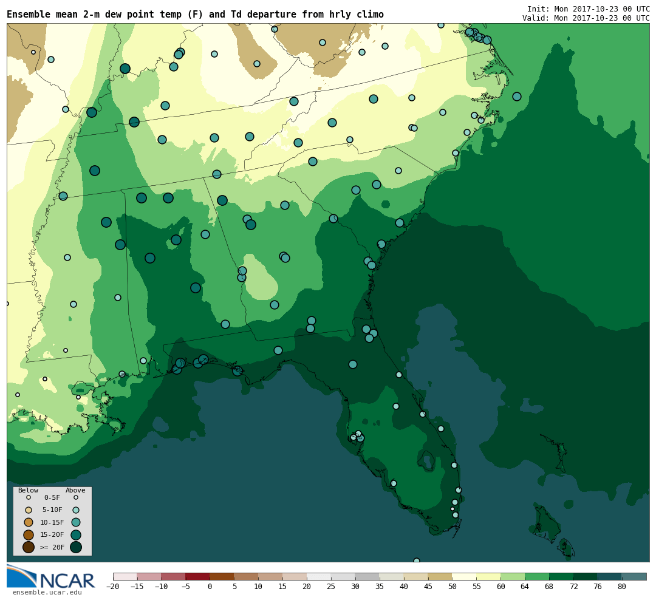Pick the colorbar swatch between 40 and 45
The image size is (656, 600).
[416, 576]
